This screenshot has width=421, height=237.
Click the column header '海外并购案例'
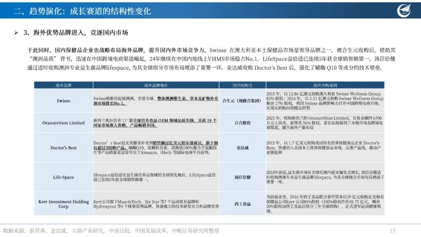tap(325, 85)
